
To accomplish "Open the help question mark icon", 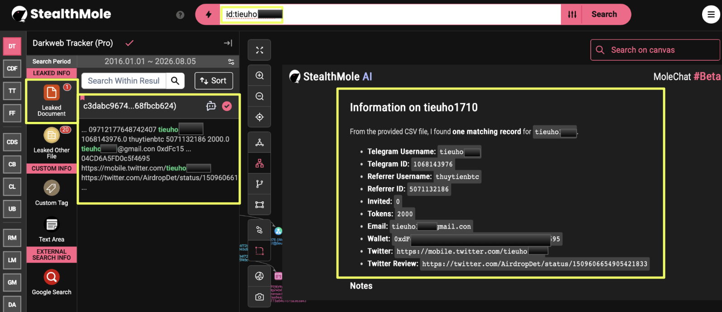I will [180, 15].
